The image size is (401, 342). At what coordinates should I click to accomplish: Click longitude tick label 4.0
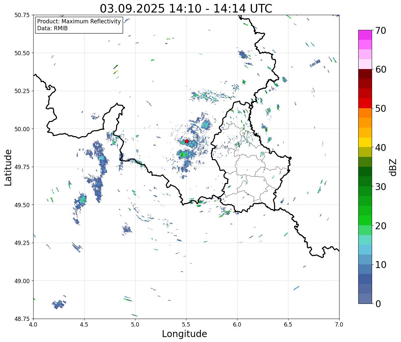pyautogui.click(x=33, y=325)
